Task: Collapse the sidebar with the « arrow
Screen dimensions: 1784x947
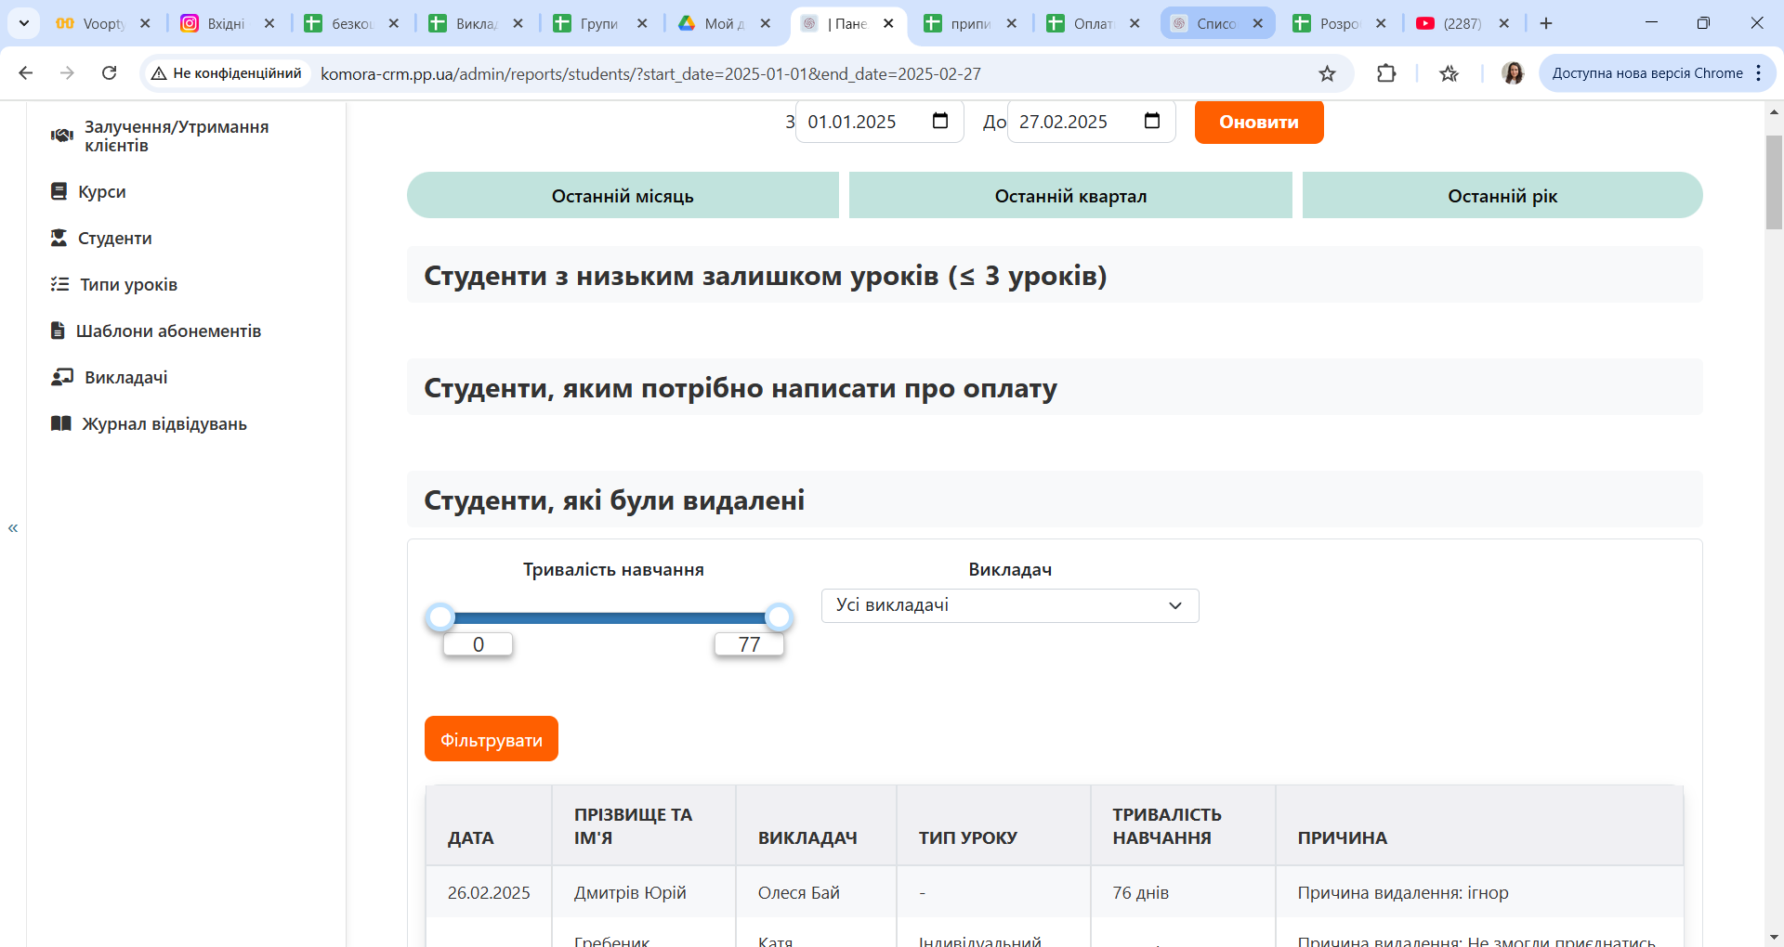Action: click(13, 526)
